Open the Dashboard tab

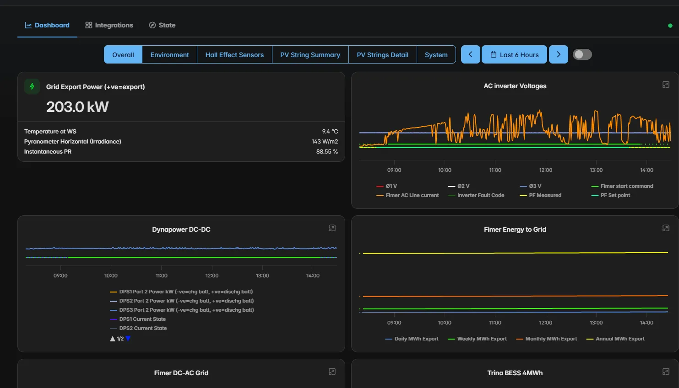click(47, 25)
